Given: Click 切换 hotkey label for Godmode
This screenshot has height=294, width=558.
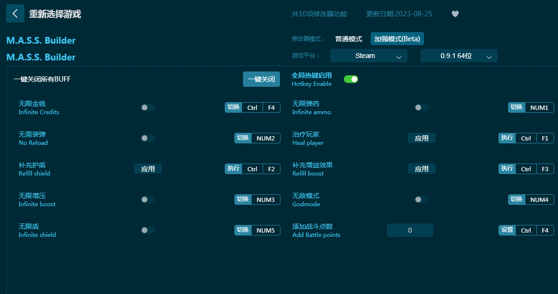Looking at the screenshot, I should [x=516, y=200].
